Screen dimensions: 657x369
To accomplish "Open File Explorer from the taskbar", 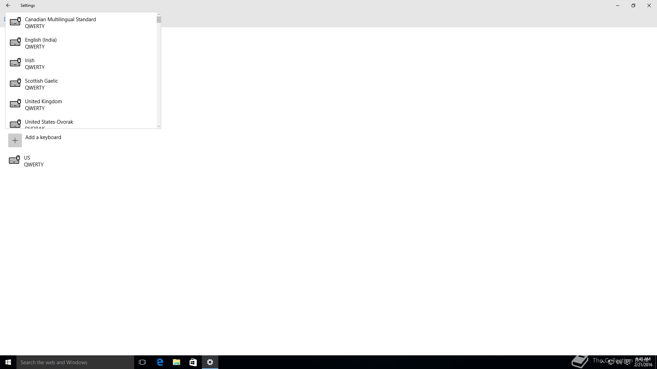I will [176, 362].
